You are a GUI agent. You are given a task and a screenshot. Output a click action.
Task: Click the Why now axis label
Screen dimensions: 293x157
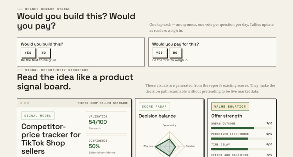148,146
